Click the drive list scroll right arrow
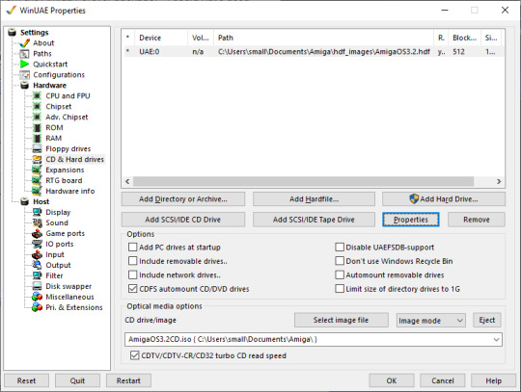This screenshot has width=521, height=392. point(499,181)
